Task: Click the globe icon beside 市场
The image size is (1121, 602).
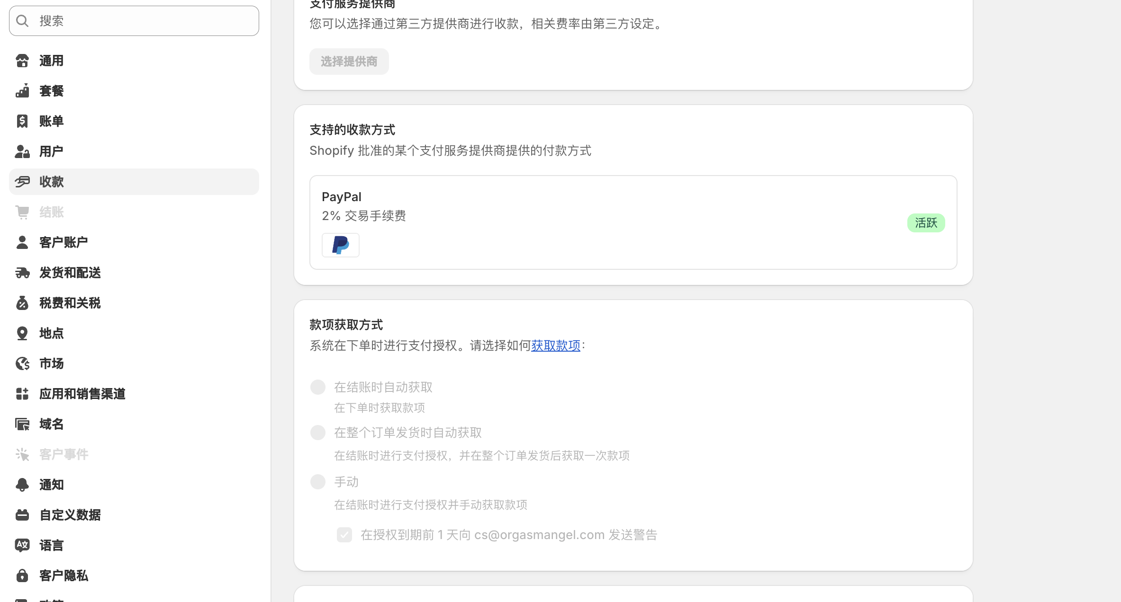Action: click(x=22, y=363)
